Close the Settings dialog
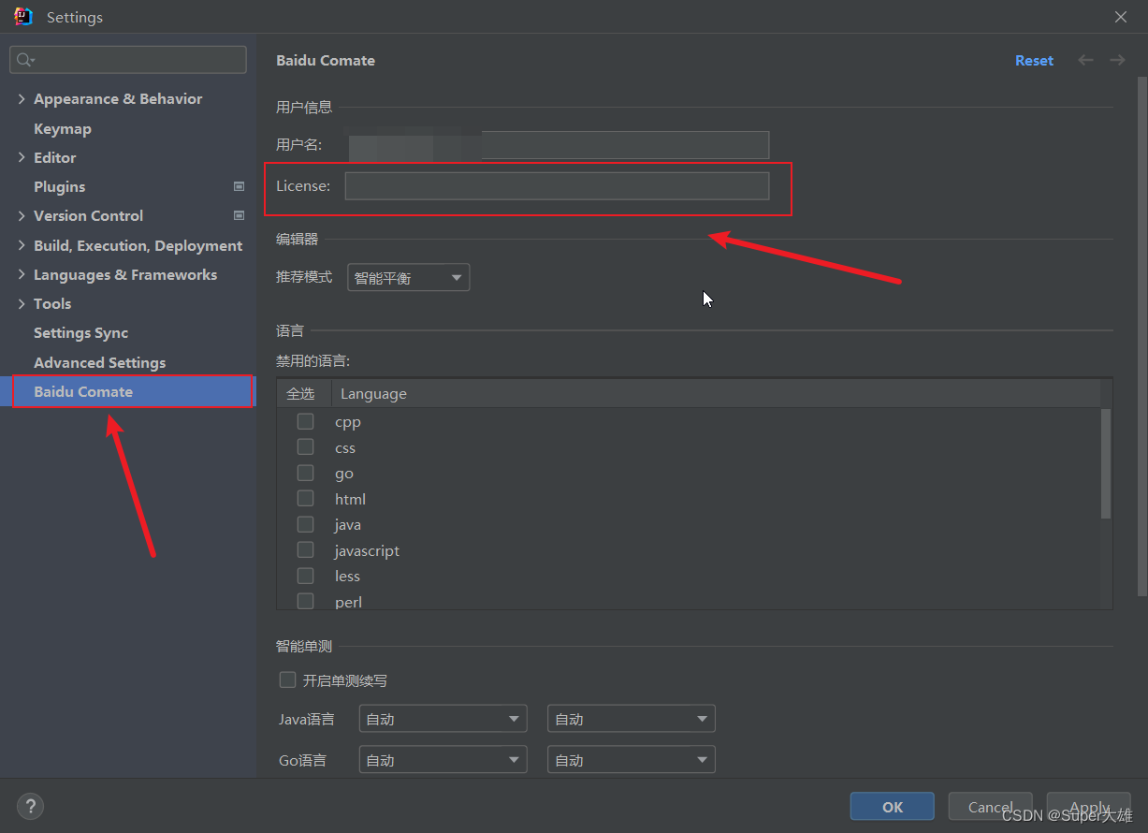This screenshot has width=1148, height=833. coord(1121,17)
